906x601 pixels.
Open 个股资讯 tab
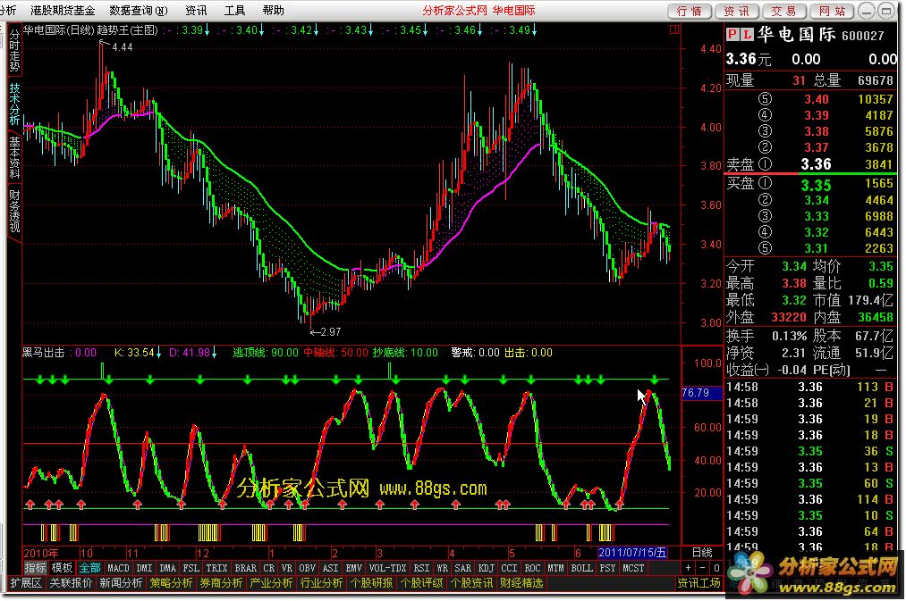(x=472, y=583)
